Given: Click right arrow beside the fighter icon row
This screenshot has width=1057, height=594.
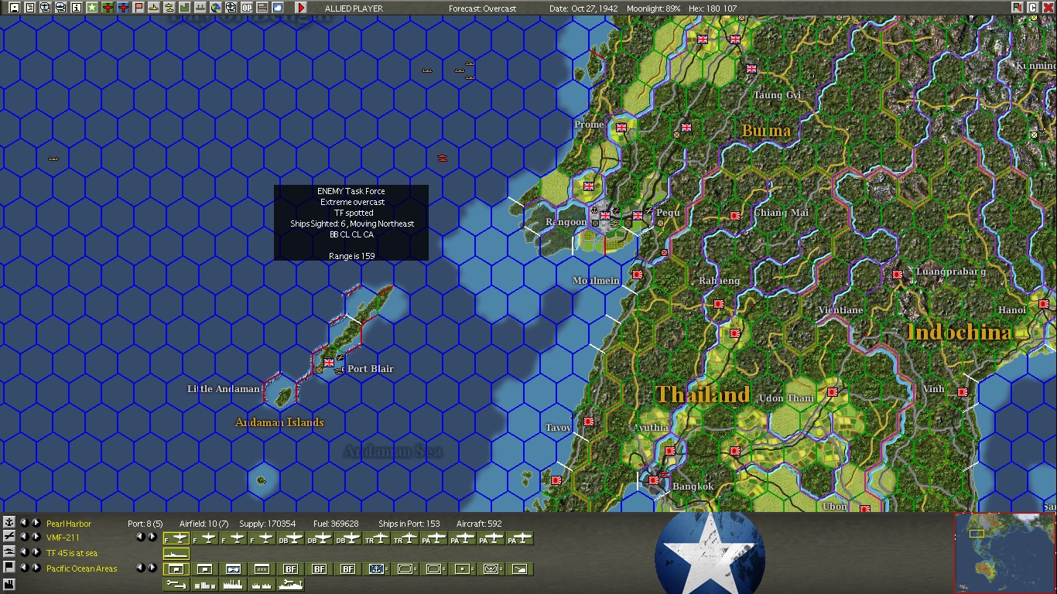Looking at the screenshot, I should tap(152, 537).
